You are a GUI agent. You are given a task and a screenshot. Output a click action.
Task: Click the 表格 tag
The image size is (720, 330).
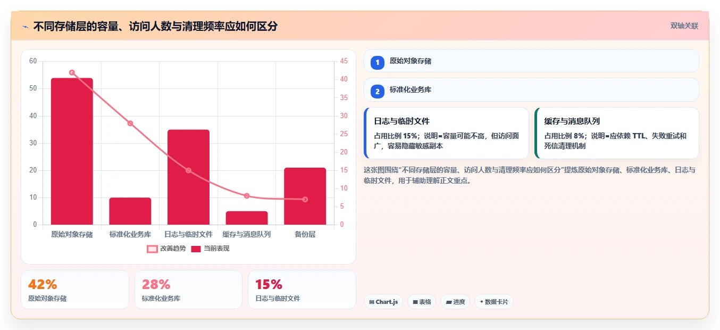tap(422, 302)
